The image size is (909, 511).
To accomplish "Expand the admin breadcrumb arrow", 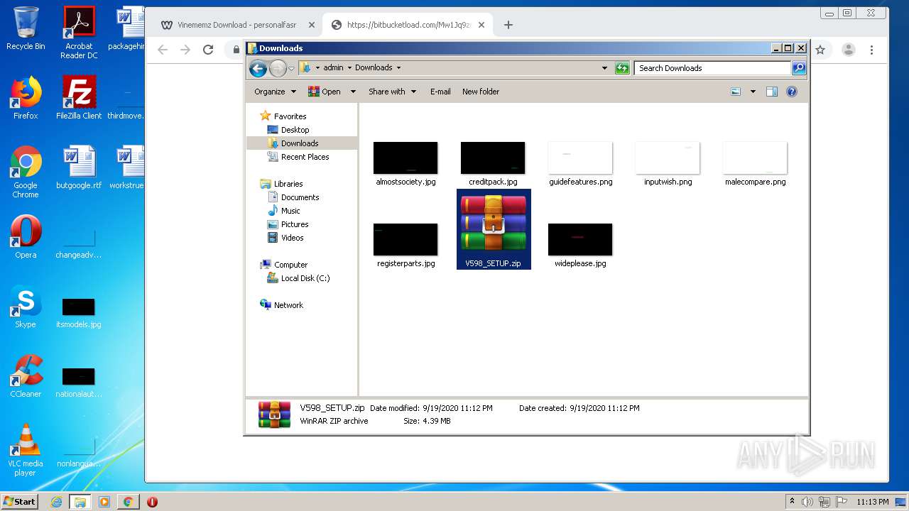I will click(x=349, y=68).
